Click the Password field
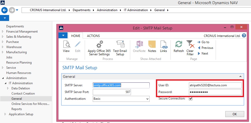Screen dimensions: 251x123 (215, 92)
